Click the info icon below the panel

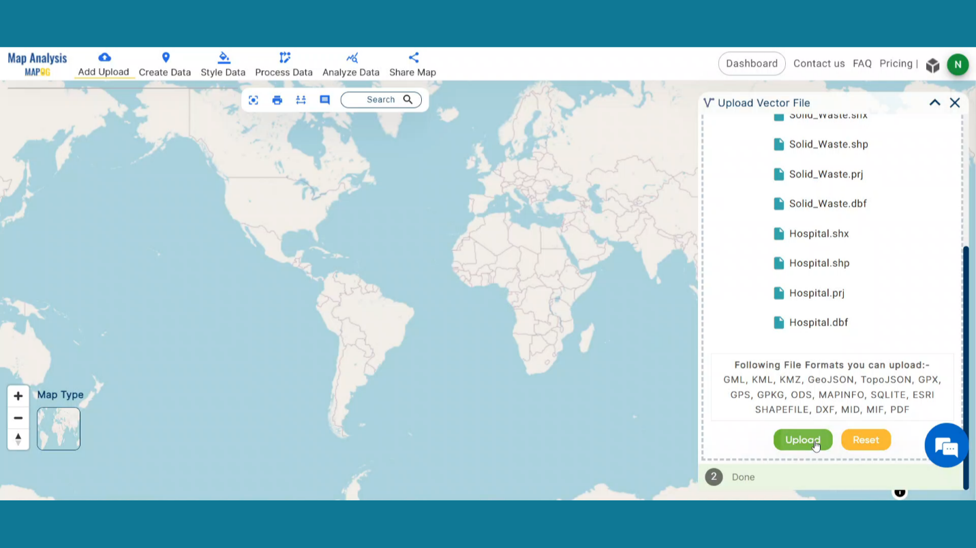900,492
